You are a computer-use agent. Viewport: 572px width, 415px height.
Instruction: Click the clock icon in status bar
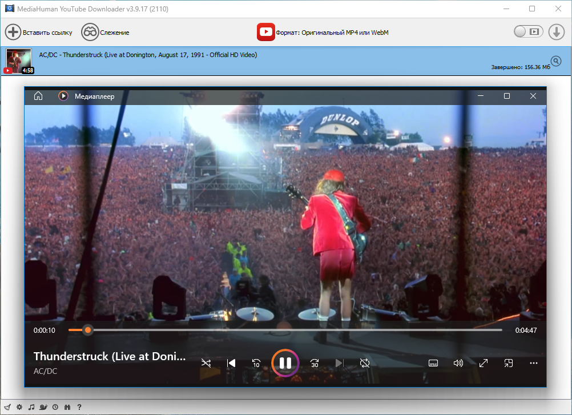[x=55, y=407]
